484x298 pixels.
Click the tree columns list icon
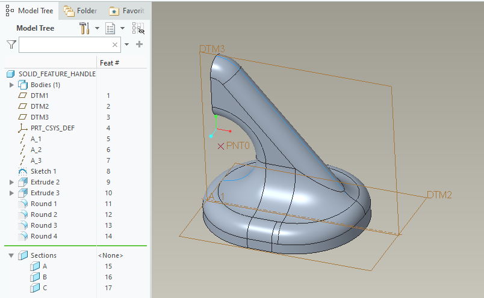[x=110, y=28]
